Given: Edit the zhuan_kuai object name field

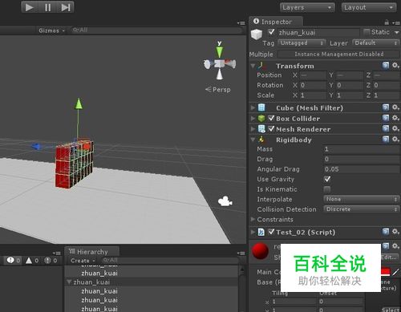Looking at the screenshot, I should tap(318, 33).
